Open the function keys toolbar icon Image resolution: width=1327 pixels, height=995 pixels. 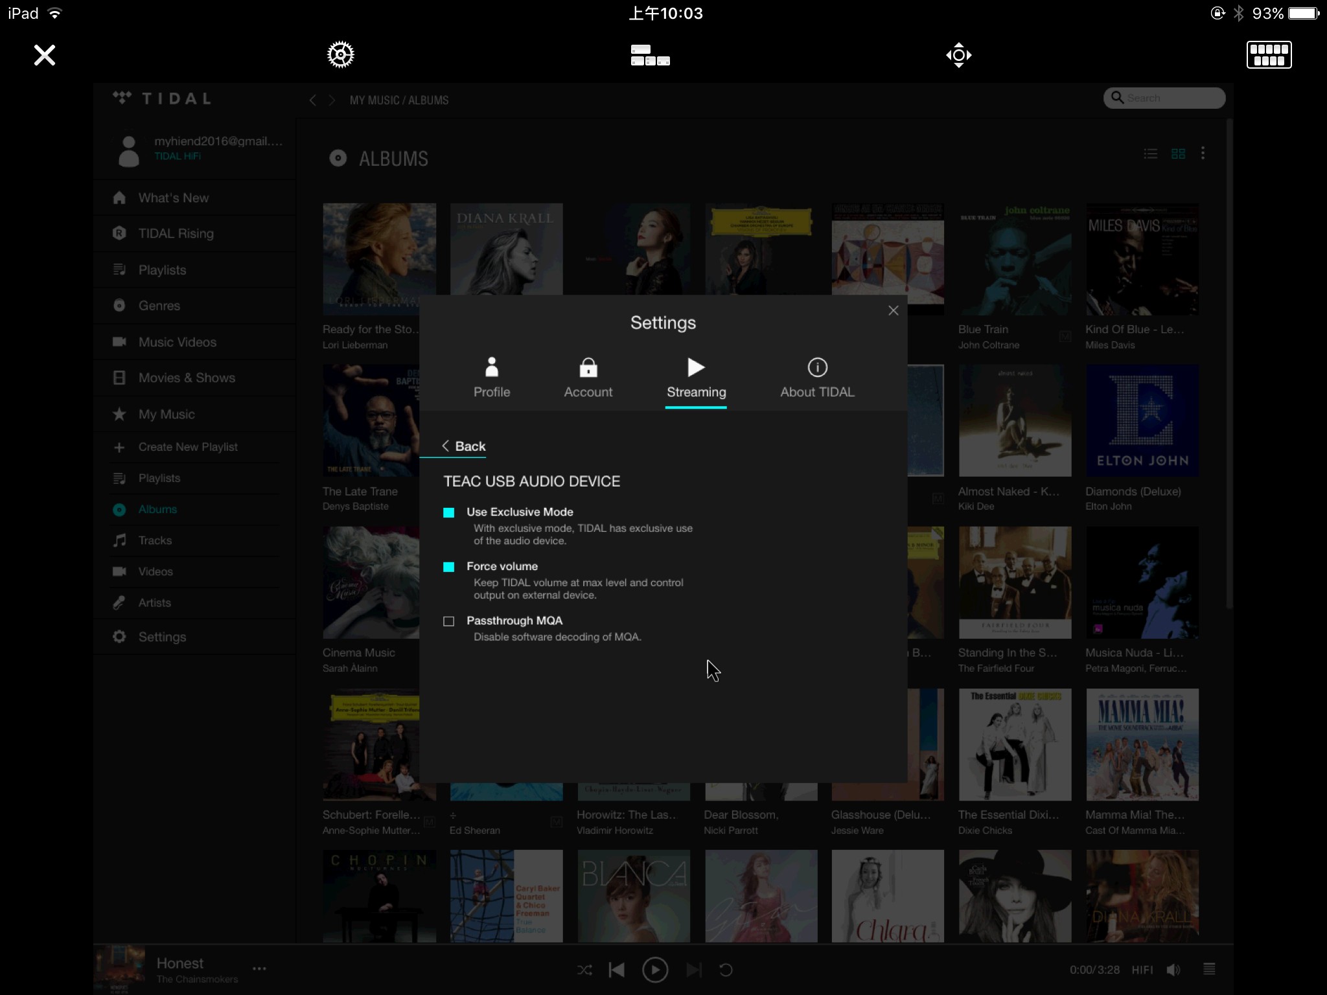pos(650,55)
